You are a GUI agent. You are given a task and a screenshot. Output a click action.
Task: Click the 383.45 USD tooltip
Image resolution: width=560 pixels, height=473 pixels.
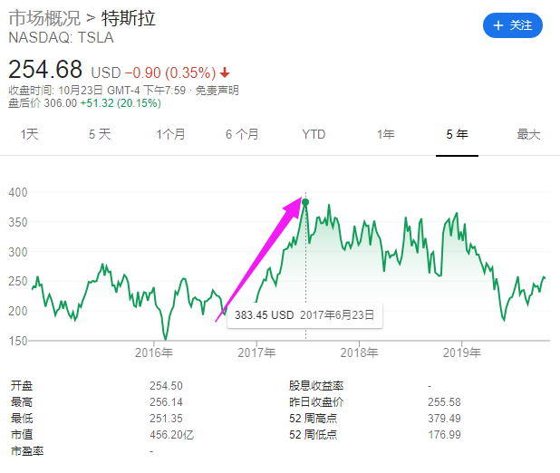point(304,315)
